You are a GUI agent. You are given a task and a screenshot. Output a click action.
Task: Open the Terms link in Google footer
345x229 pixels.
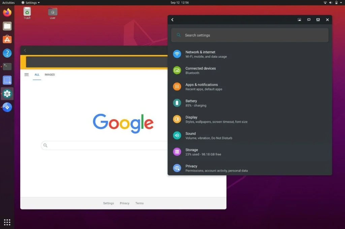[139, 203]
